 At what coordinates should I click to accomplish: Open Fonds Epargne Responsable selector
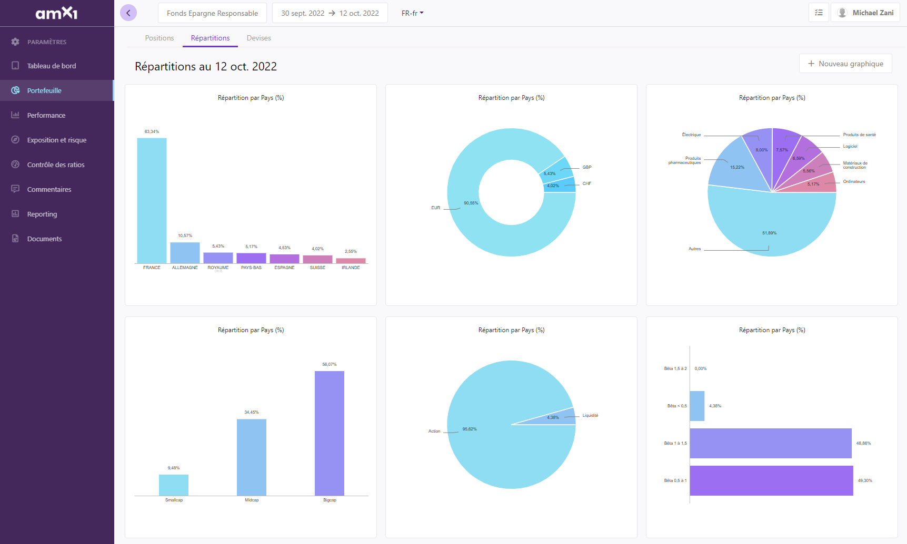coord(212,13)
